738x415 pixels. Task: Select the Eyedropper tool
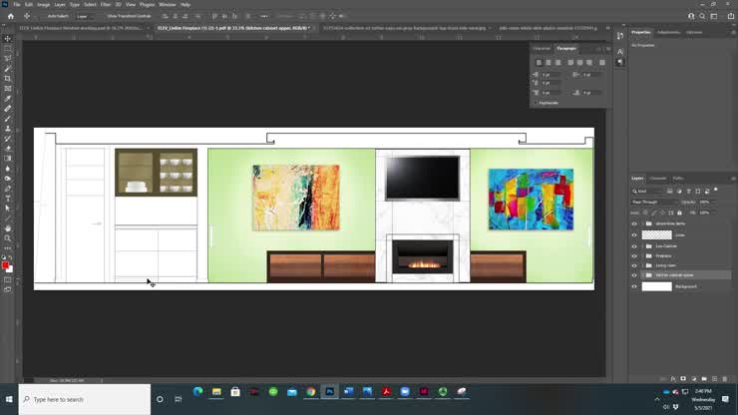pos(8,99)
